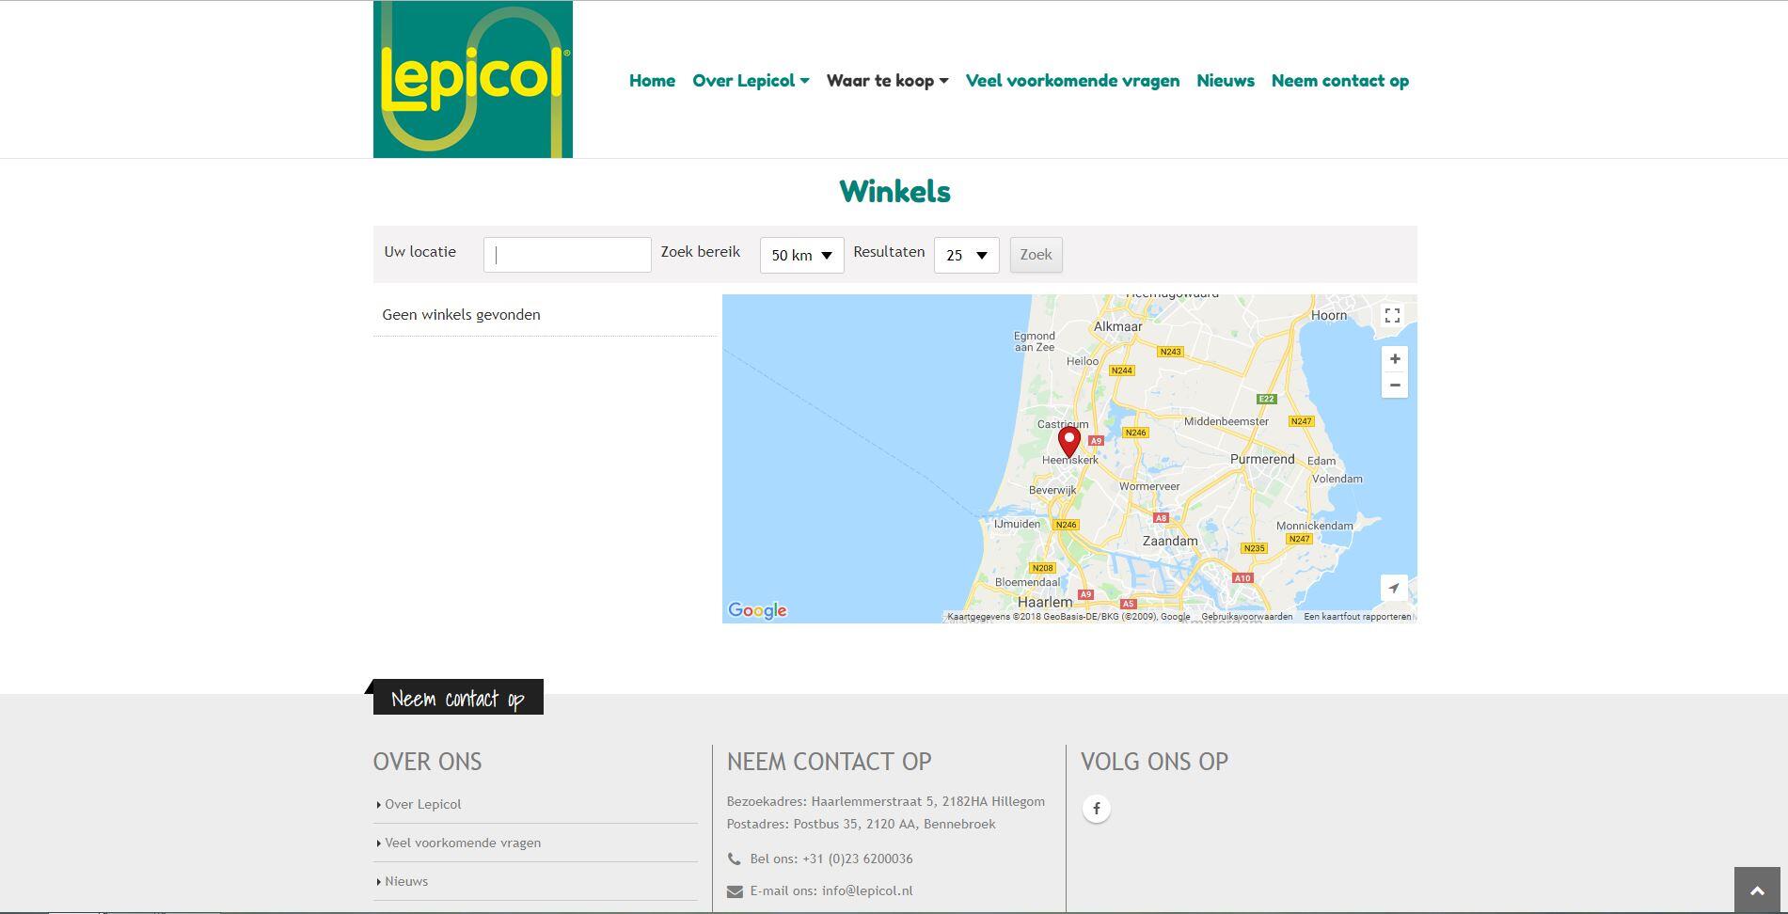Expand the Over Lepicol menu
The width and height of the screenshot is (1788, 914).
[751, 81]
